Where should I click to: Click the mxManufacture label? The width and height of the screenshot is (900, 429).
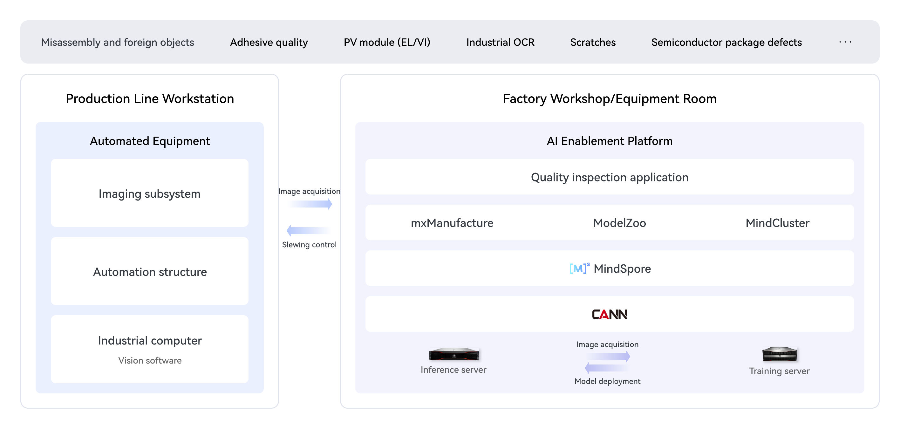tap(452, 222)
